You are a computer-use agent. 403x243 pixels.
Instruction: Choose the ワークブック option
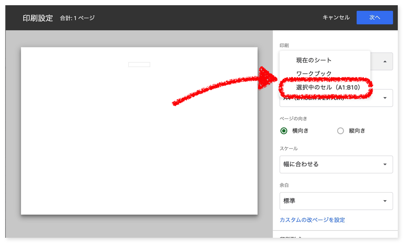pos(313,74)
